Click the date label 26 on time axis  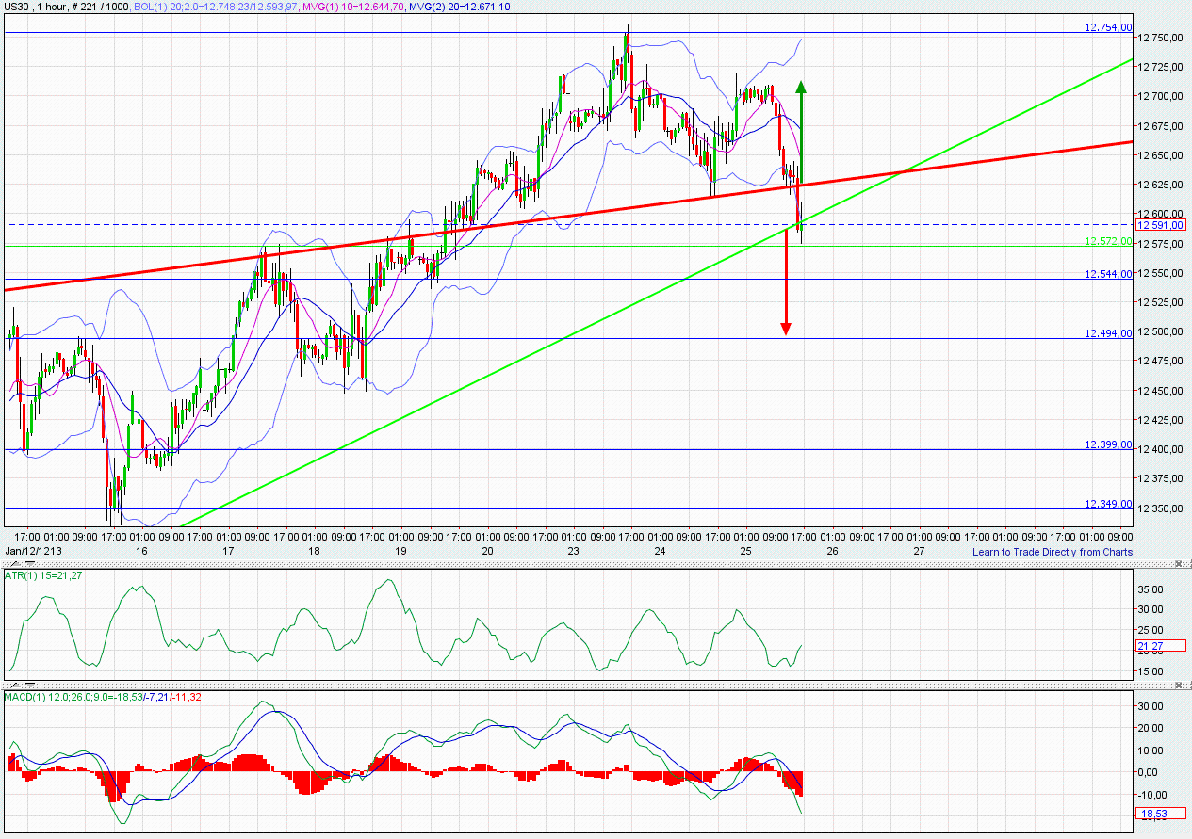tap(832, 550)
